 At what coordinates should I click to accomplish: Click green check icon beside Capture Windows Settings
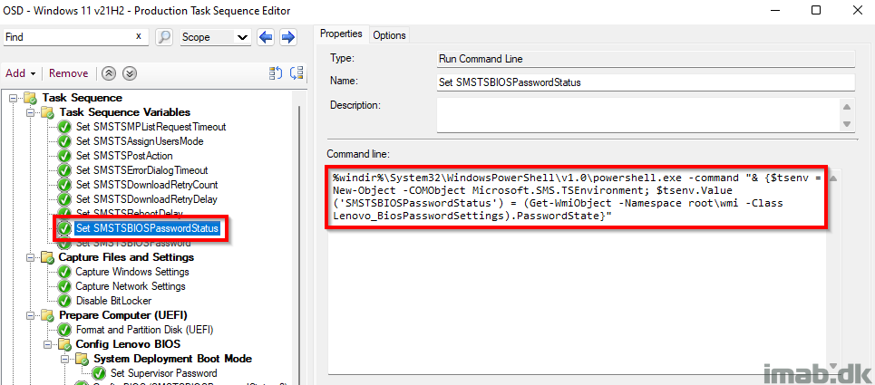pos(64,272)
